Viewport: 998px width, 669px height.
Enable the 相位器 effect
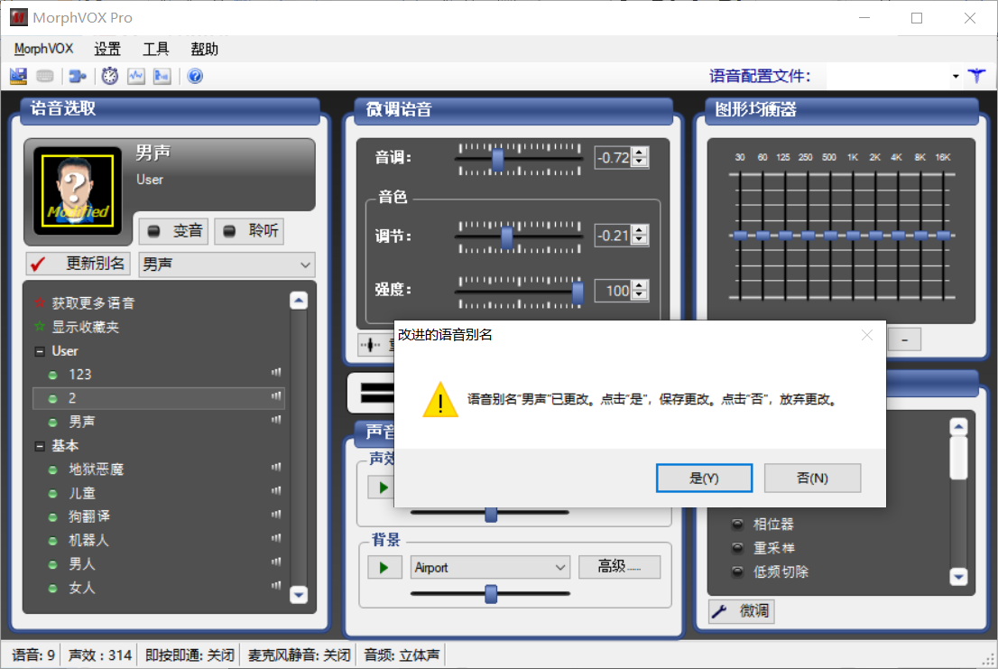pyautogui.click(x=737, y=525)
